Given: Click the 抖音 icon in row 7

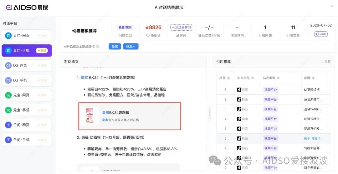Looking at the screenshot, I should pos(239,148).
